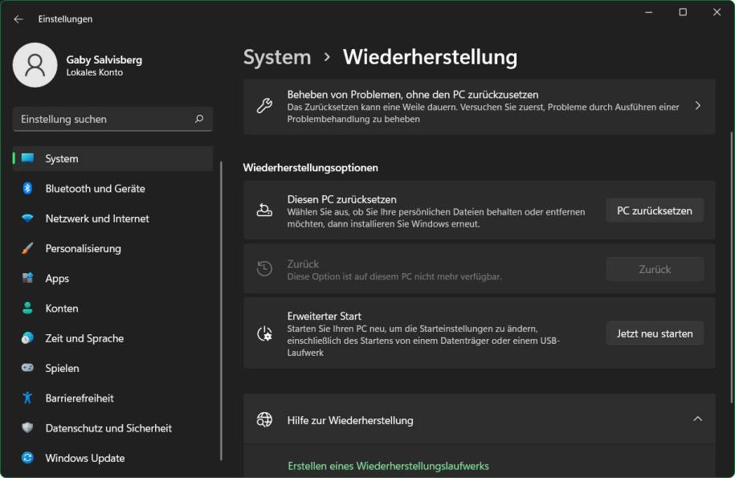Click the Zeit und Sprache globe icon
Screen dimensions: 735x478
pyautogui.click(x=27, y=338)
